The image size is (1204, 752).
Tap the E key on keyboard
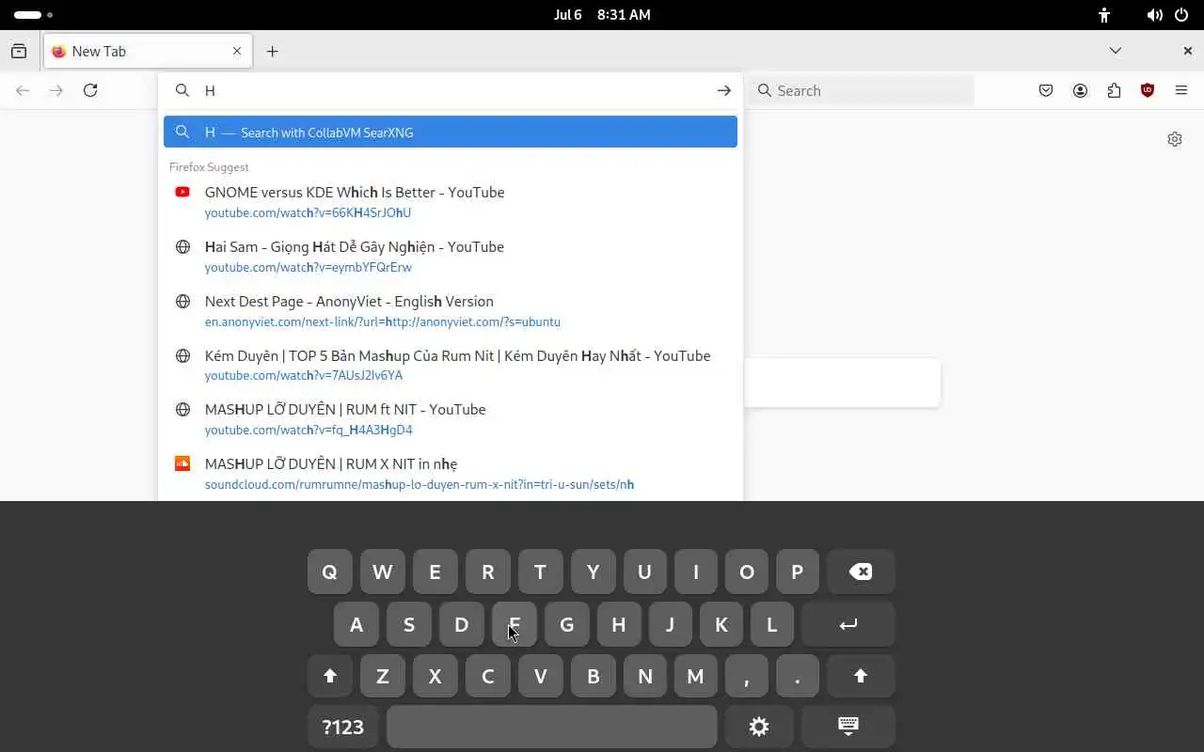[x=435, y=572]
